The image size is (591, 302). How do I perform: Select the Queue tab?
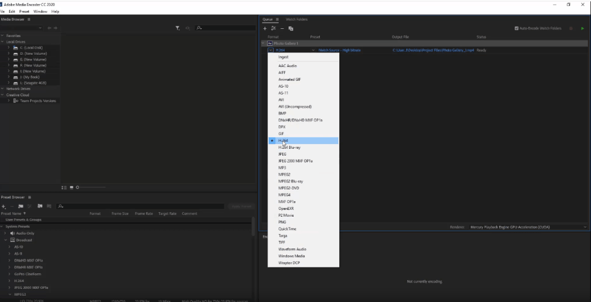pos(268,19)
